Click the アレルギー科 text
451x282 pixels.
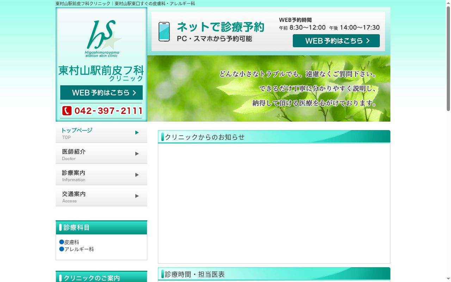[x=79, y=249]
